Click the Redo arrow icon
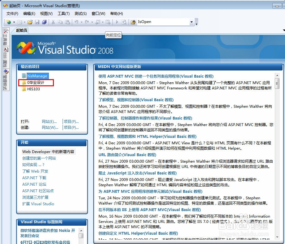 click(87, 22)
